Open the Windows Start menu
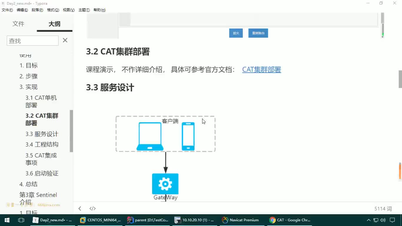 [7, 220]
